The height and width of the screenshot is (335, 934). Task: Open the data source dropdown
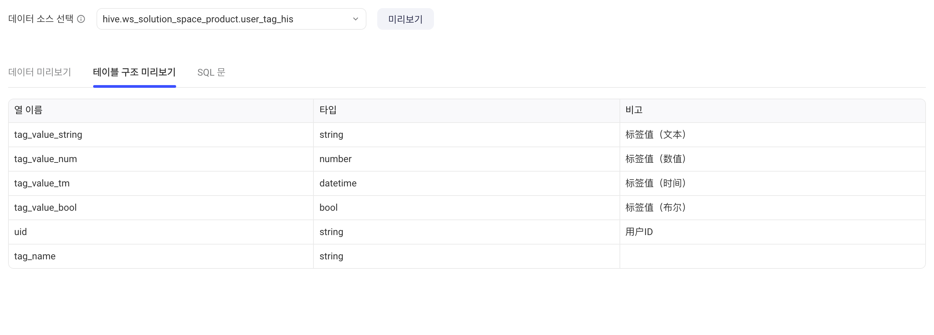tap(231, 19)
